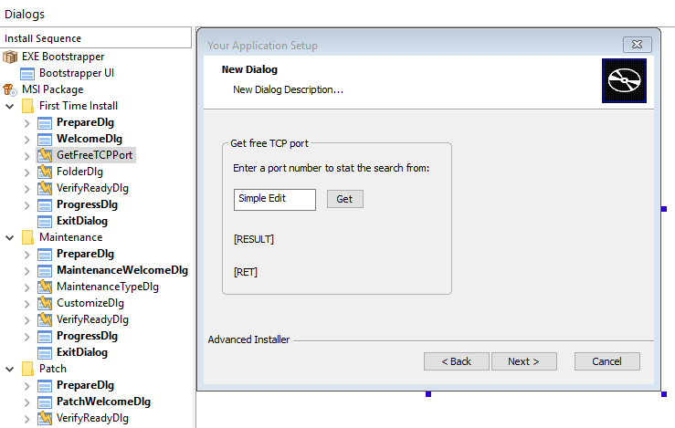Expand the CustomizeDlg tree node
Viewport: 675px width, 428px height.
pyautogui.click(x=27, y=304)
